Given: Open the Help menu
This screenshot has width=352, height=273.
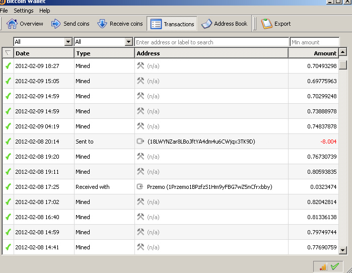Looking at the screenshot, I should [45, 11].
